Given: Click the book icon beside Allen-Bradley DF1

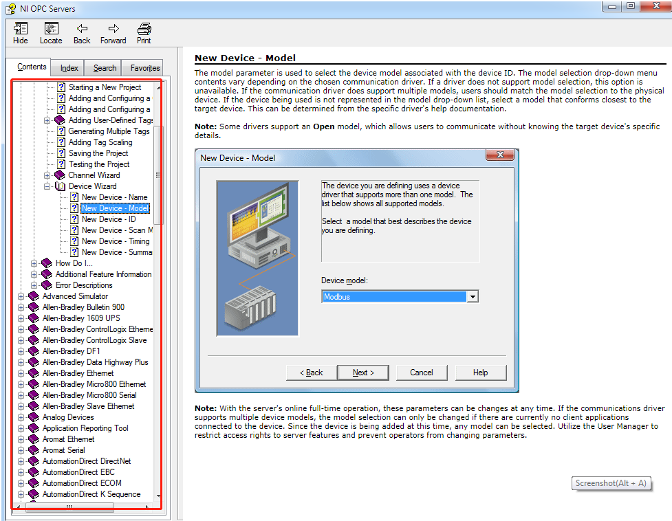Looking at the screenshot, I should (x=34, y=351).
